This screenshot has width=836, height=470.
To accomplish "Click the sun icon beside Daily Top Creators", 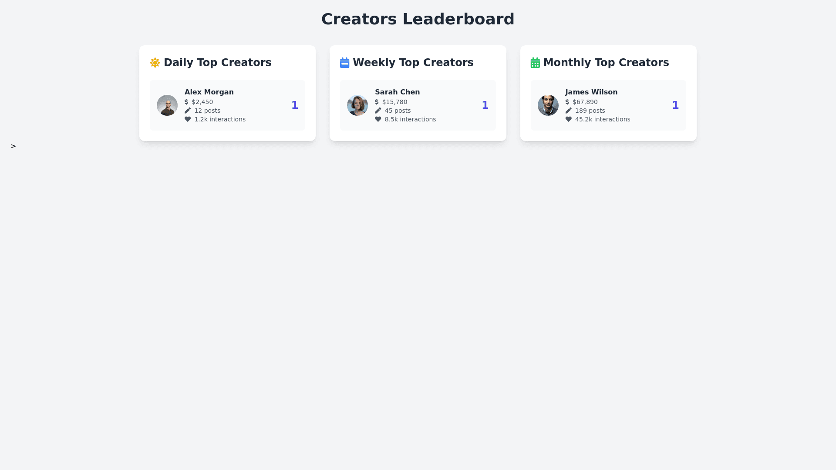I will pos(155,63).
